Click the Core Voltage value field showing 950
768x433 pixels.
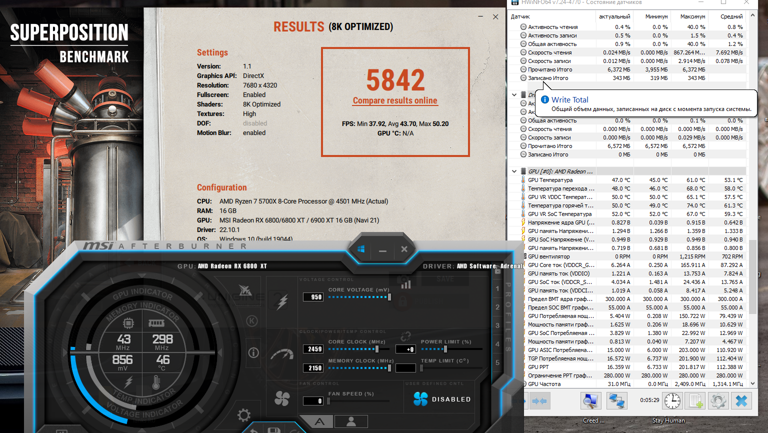pyautogui.click(x=313, y=297)
